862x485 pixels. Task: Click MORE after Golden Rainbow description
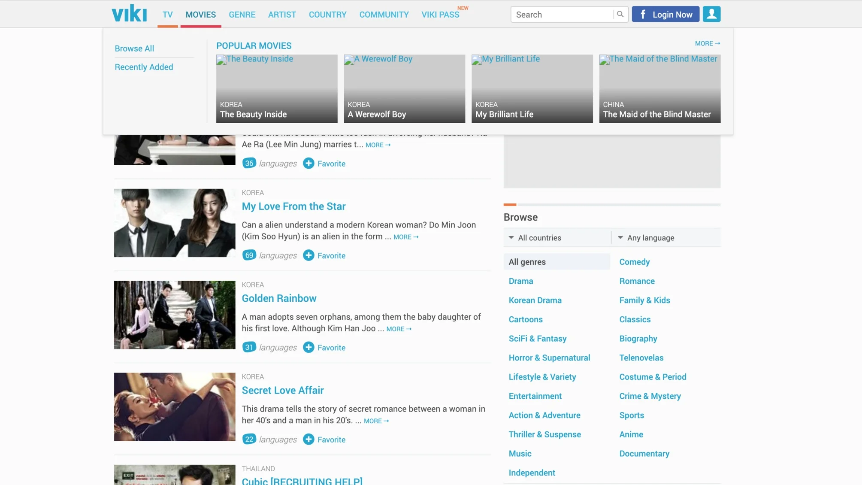click(399, 329)
